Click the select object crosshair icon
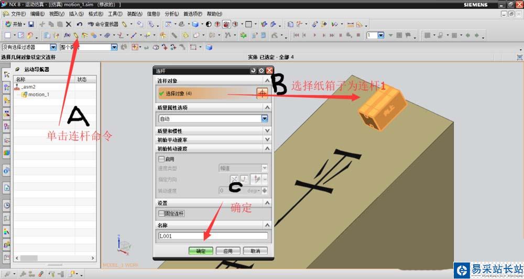The height and width of the screenshot is (279, 524). pyautogui.click(x=262, y=94)
